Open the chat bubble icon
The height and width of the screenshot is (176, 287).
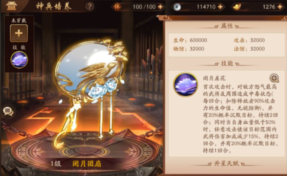8,111
